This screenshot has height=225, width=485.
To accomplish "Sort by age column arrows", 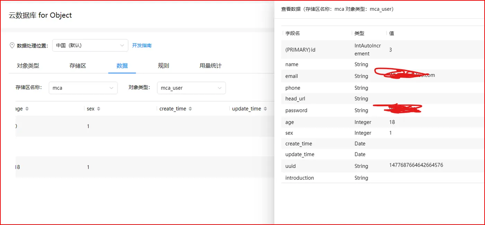I will (27, 109).
